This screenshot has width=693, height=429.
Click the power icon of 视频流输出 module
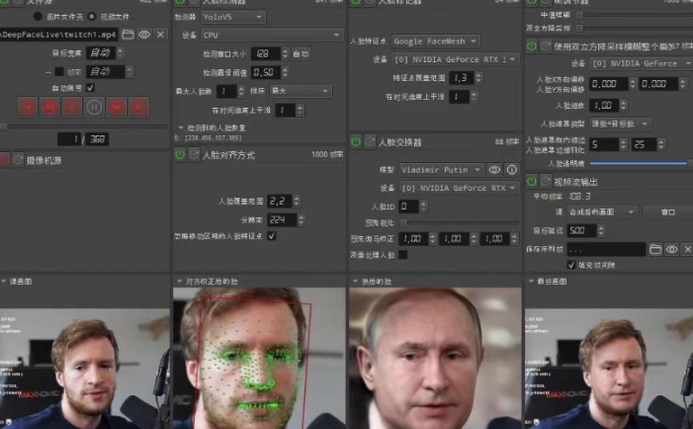532,181
